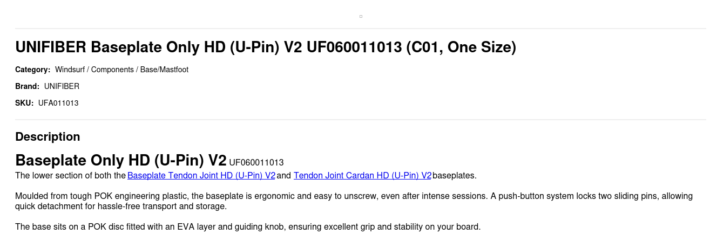Select the Windsurf / Components / Base/Mastfoot text
This screenshot has width=717, height=248.
point(121,70)
